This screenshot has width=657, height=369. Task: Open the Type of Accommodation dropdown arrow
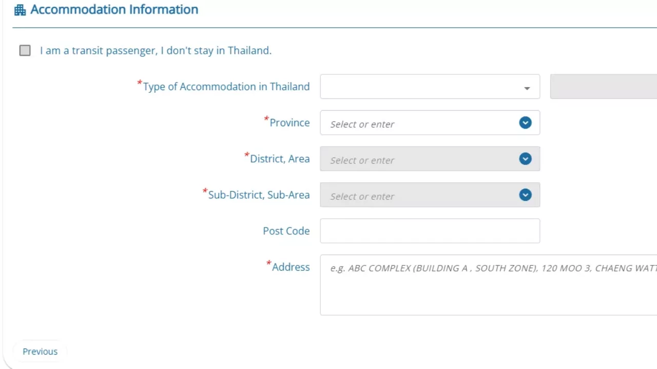527,88
